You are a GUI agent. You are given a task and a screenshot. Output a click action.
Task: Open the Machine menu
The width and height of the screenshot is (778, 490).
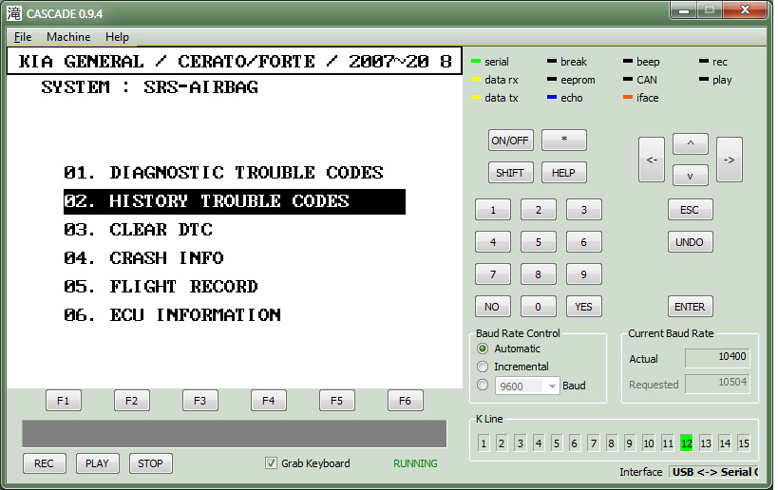pos(68,37)
